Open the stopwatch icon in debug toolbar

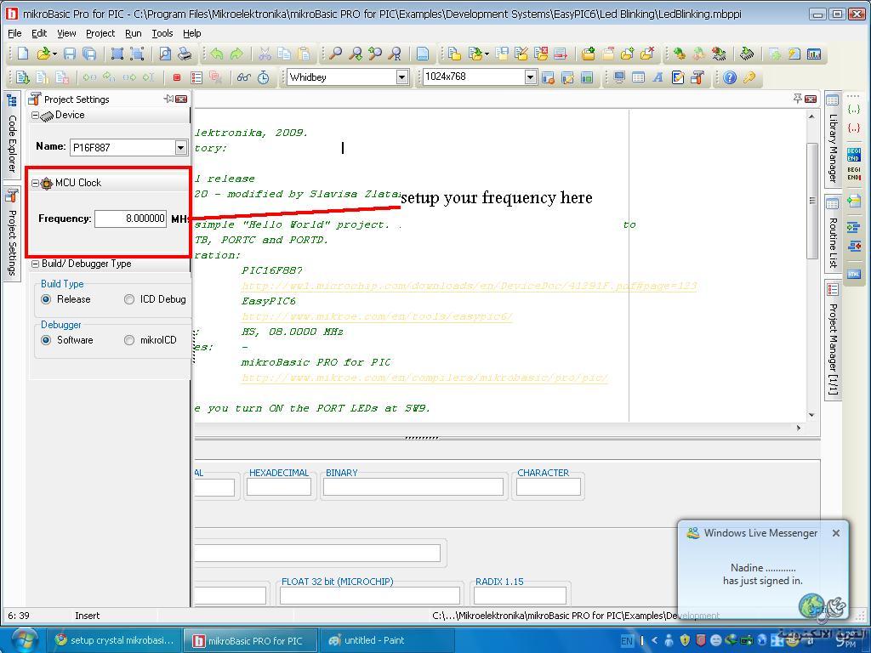tap(264, 77)
